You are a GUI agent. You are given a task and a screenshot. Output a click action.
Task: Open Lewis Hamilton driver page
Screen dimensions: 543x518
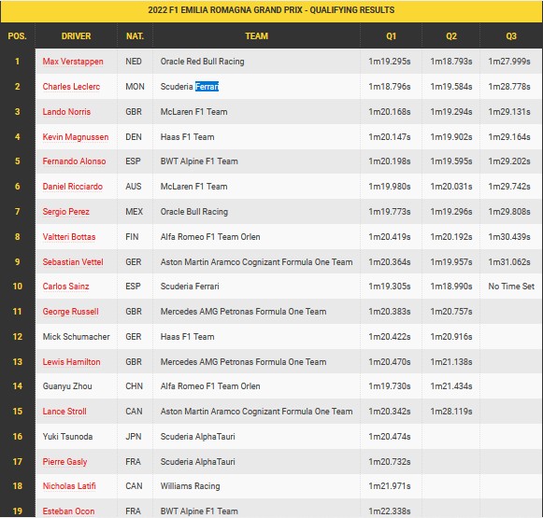[71, 362]
